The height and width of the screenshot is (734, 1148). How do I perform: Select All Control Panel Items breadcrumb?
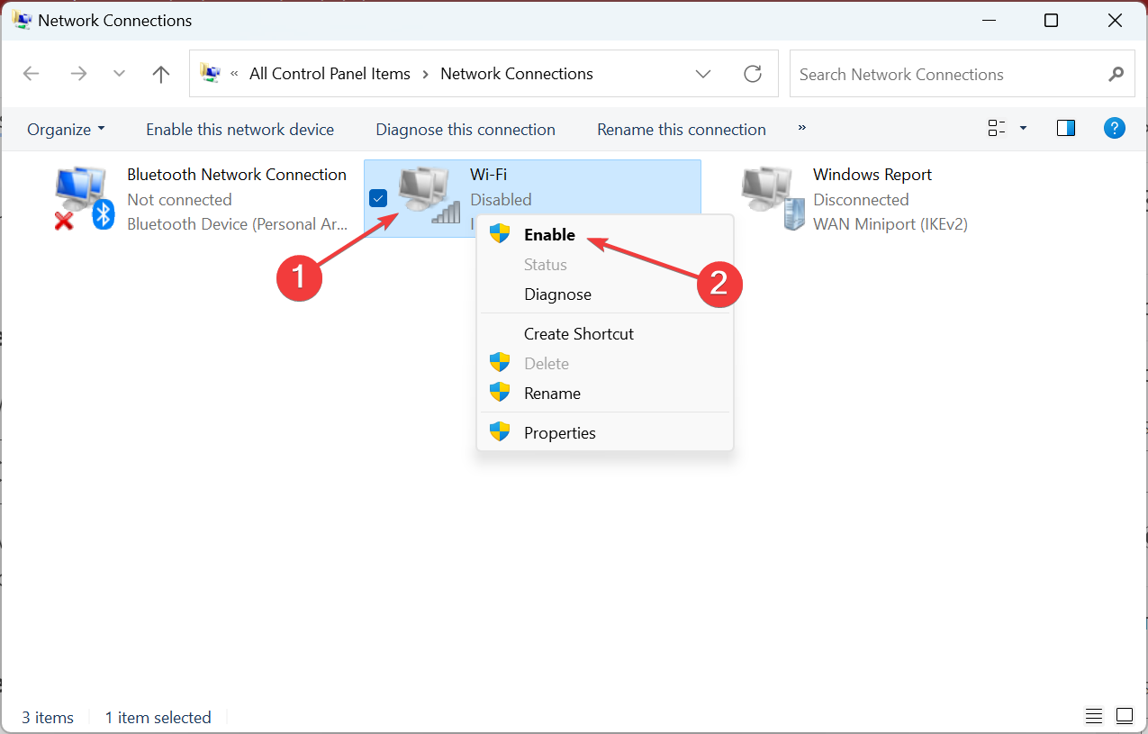tap(330, 74)
